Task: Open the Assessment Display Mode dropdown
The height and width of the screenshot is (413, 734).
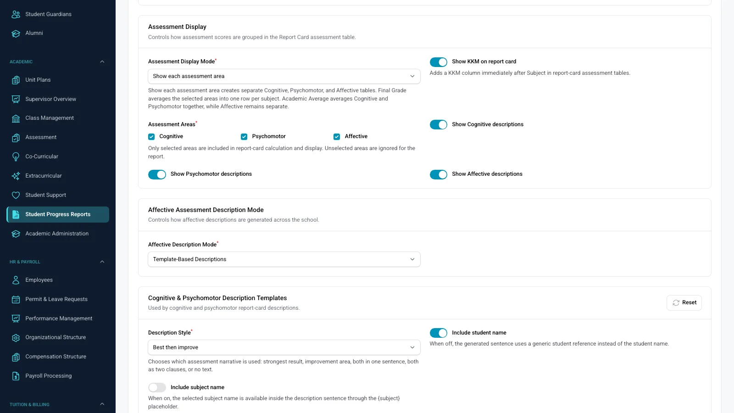Action: click(x=284, y=76)
